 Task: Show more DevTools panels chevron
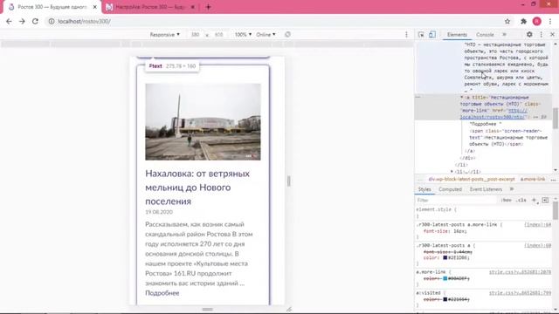coord(504,35)
